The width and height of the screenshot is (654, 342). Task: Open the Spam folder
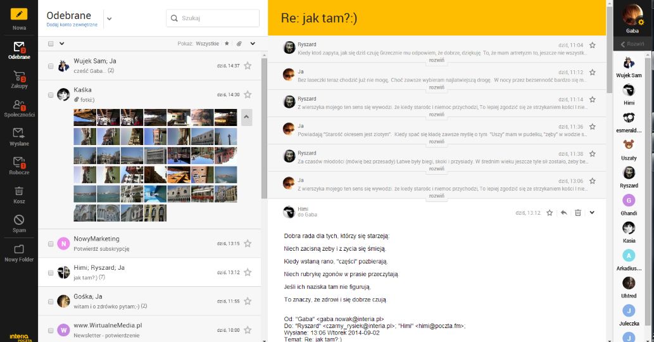pyautogui.click(x=19, y=224)
